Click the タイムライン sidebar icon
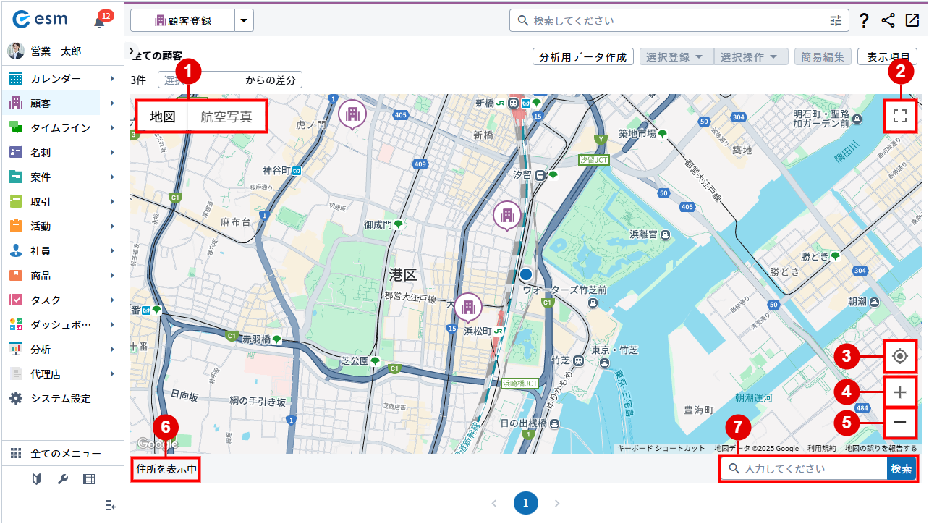 16,127
